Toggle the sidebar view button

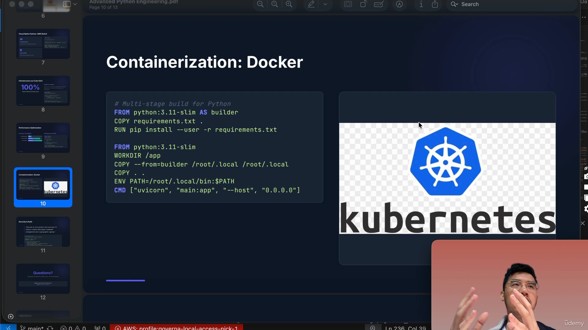(x=67, y=4)
